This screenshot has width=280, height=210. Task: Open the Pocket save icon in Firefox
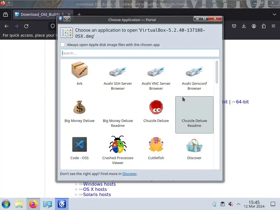(x=234, y=26)
